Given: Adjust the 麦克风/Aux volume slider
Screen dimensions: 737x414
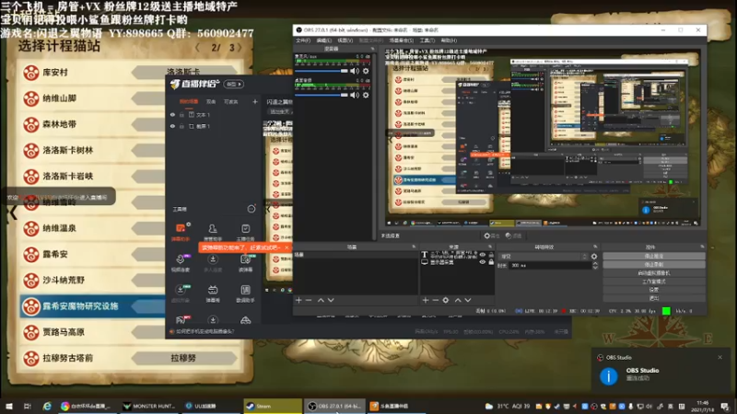Looking at the screenshot, I should (321, 71).
